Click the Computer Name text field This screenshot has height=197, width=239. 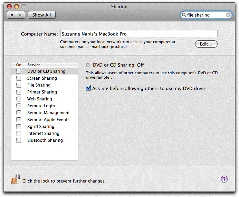click(x=138, y=34)
